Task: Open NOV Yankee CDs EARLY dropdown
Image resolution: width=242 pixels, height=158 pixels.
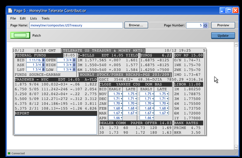Action: coord(121,94)
